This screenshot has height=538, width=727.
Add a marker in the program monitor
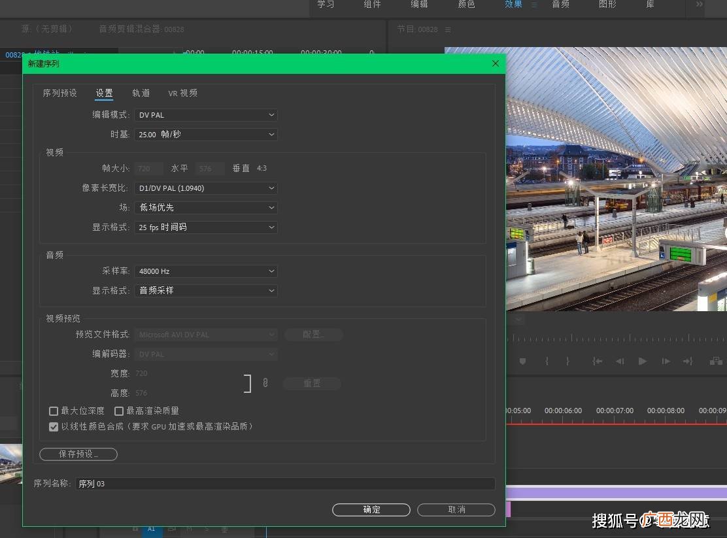(522, 361)
